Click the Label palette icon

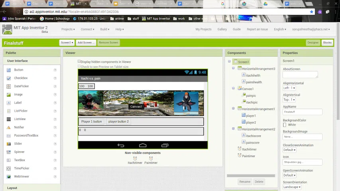point(9,103)
